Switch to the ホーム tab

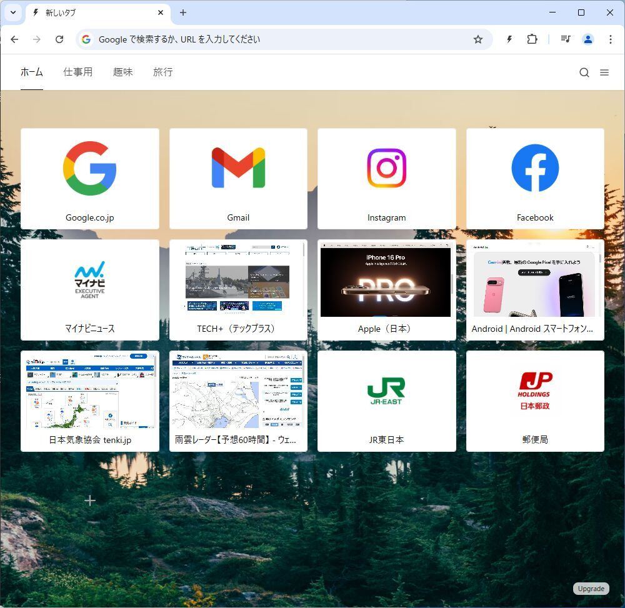[31, 72]
